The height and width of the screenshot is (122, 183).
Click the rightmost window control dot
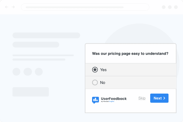(176, 7)
